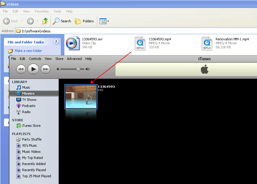Click the iTunes volume slider knob
257x184 pixels.
[78, 69]
